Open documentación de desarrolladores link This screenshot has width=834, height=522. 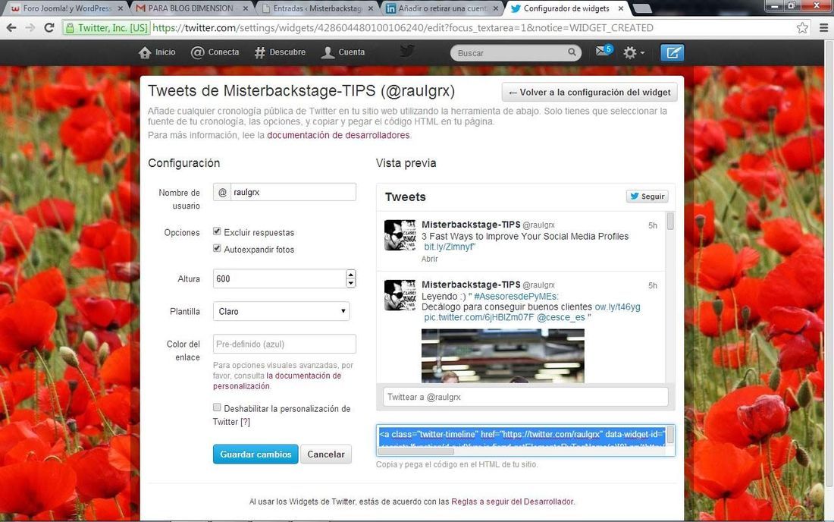coord(338,135)
